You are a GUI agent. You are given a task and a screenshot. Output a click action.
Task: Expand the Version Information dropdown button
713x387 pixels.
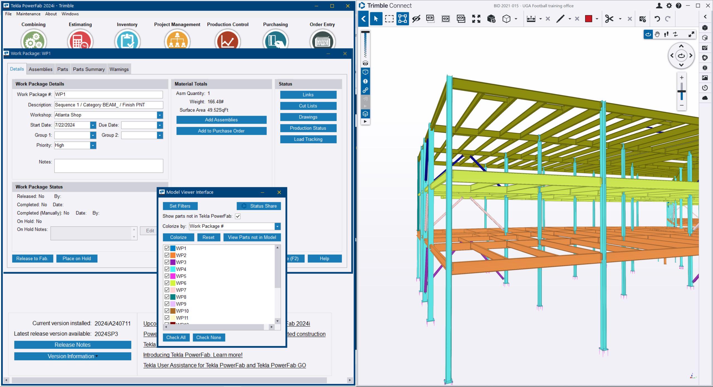tap(73, 356)
